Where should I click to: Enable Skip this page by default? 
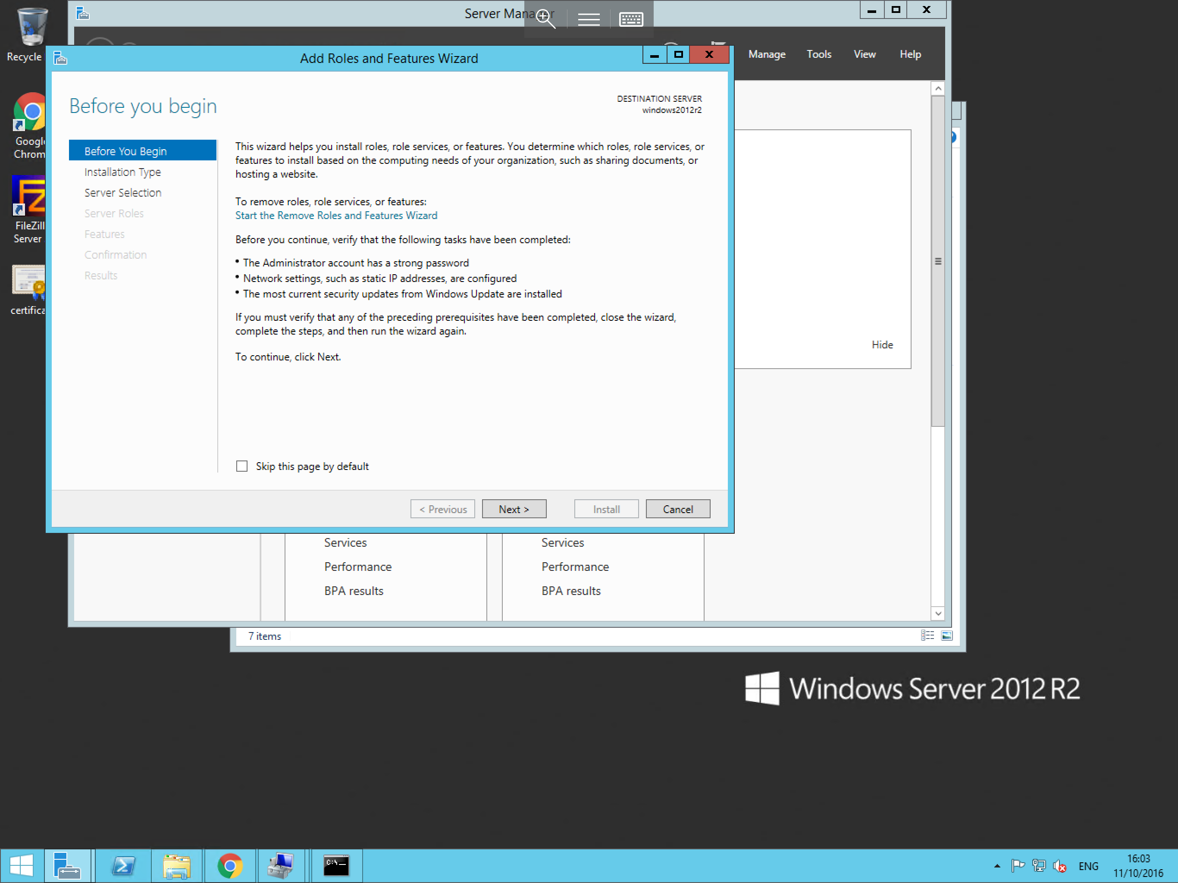click(x=242, y=466)
